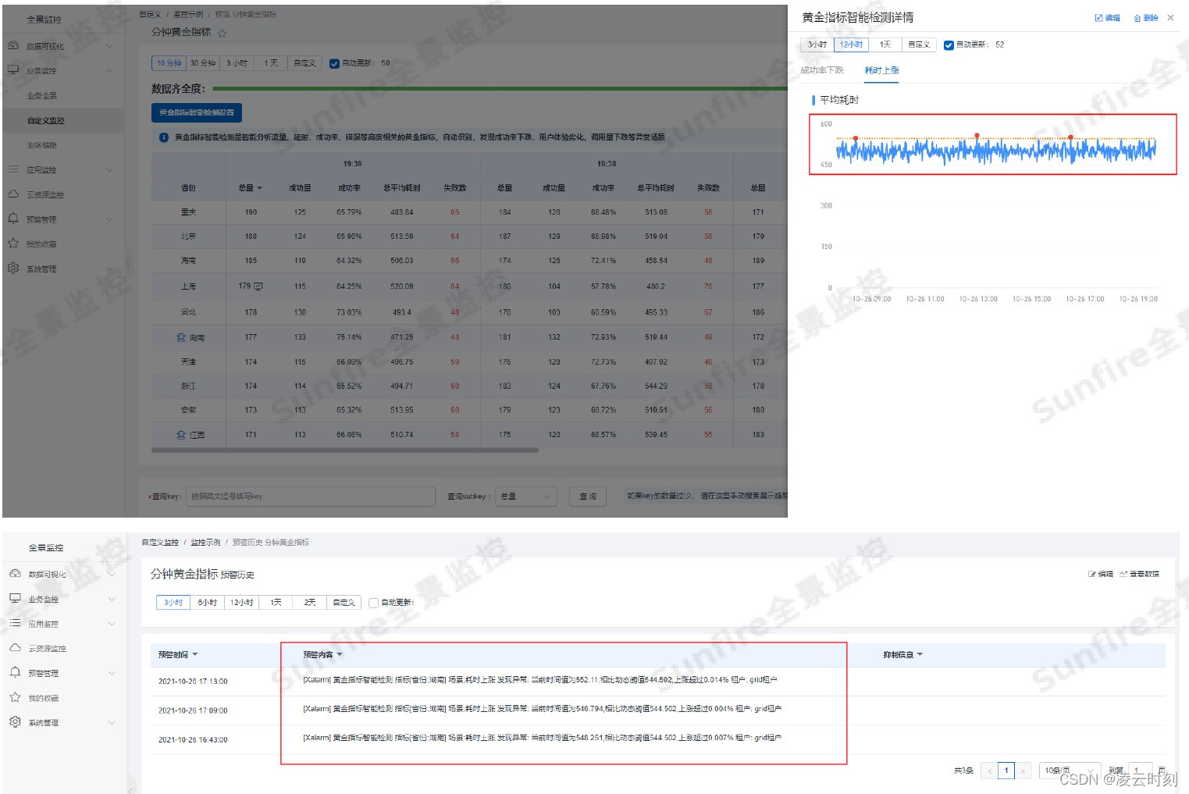1189x794 pixels.
Task: Select 30分钟 time range on preview page
Action: point(203,63)
